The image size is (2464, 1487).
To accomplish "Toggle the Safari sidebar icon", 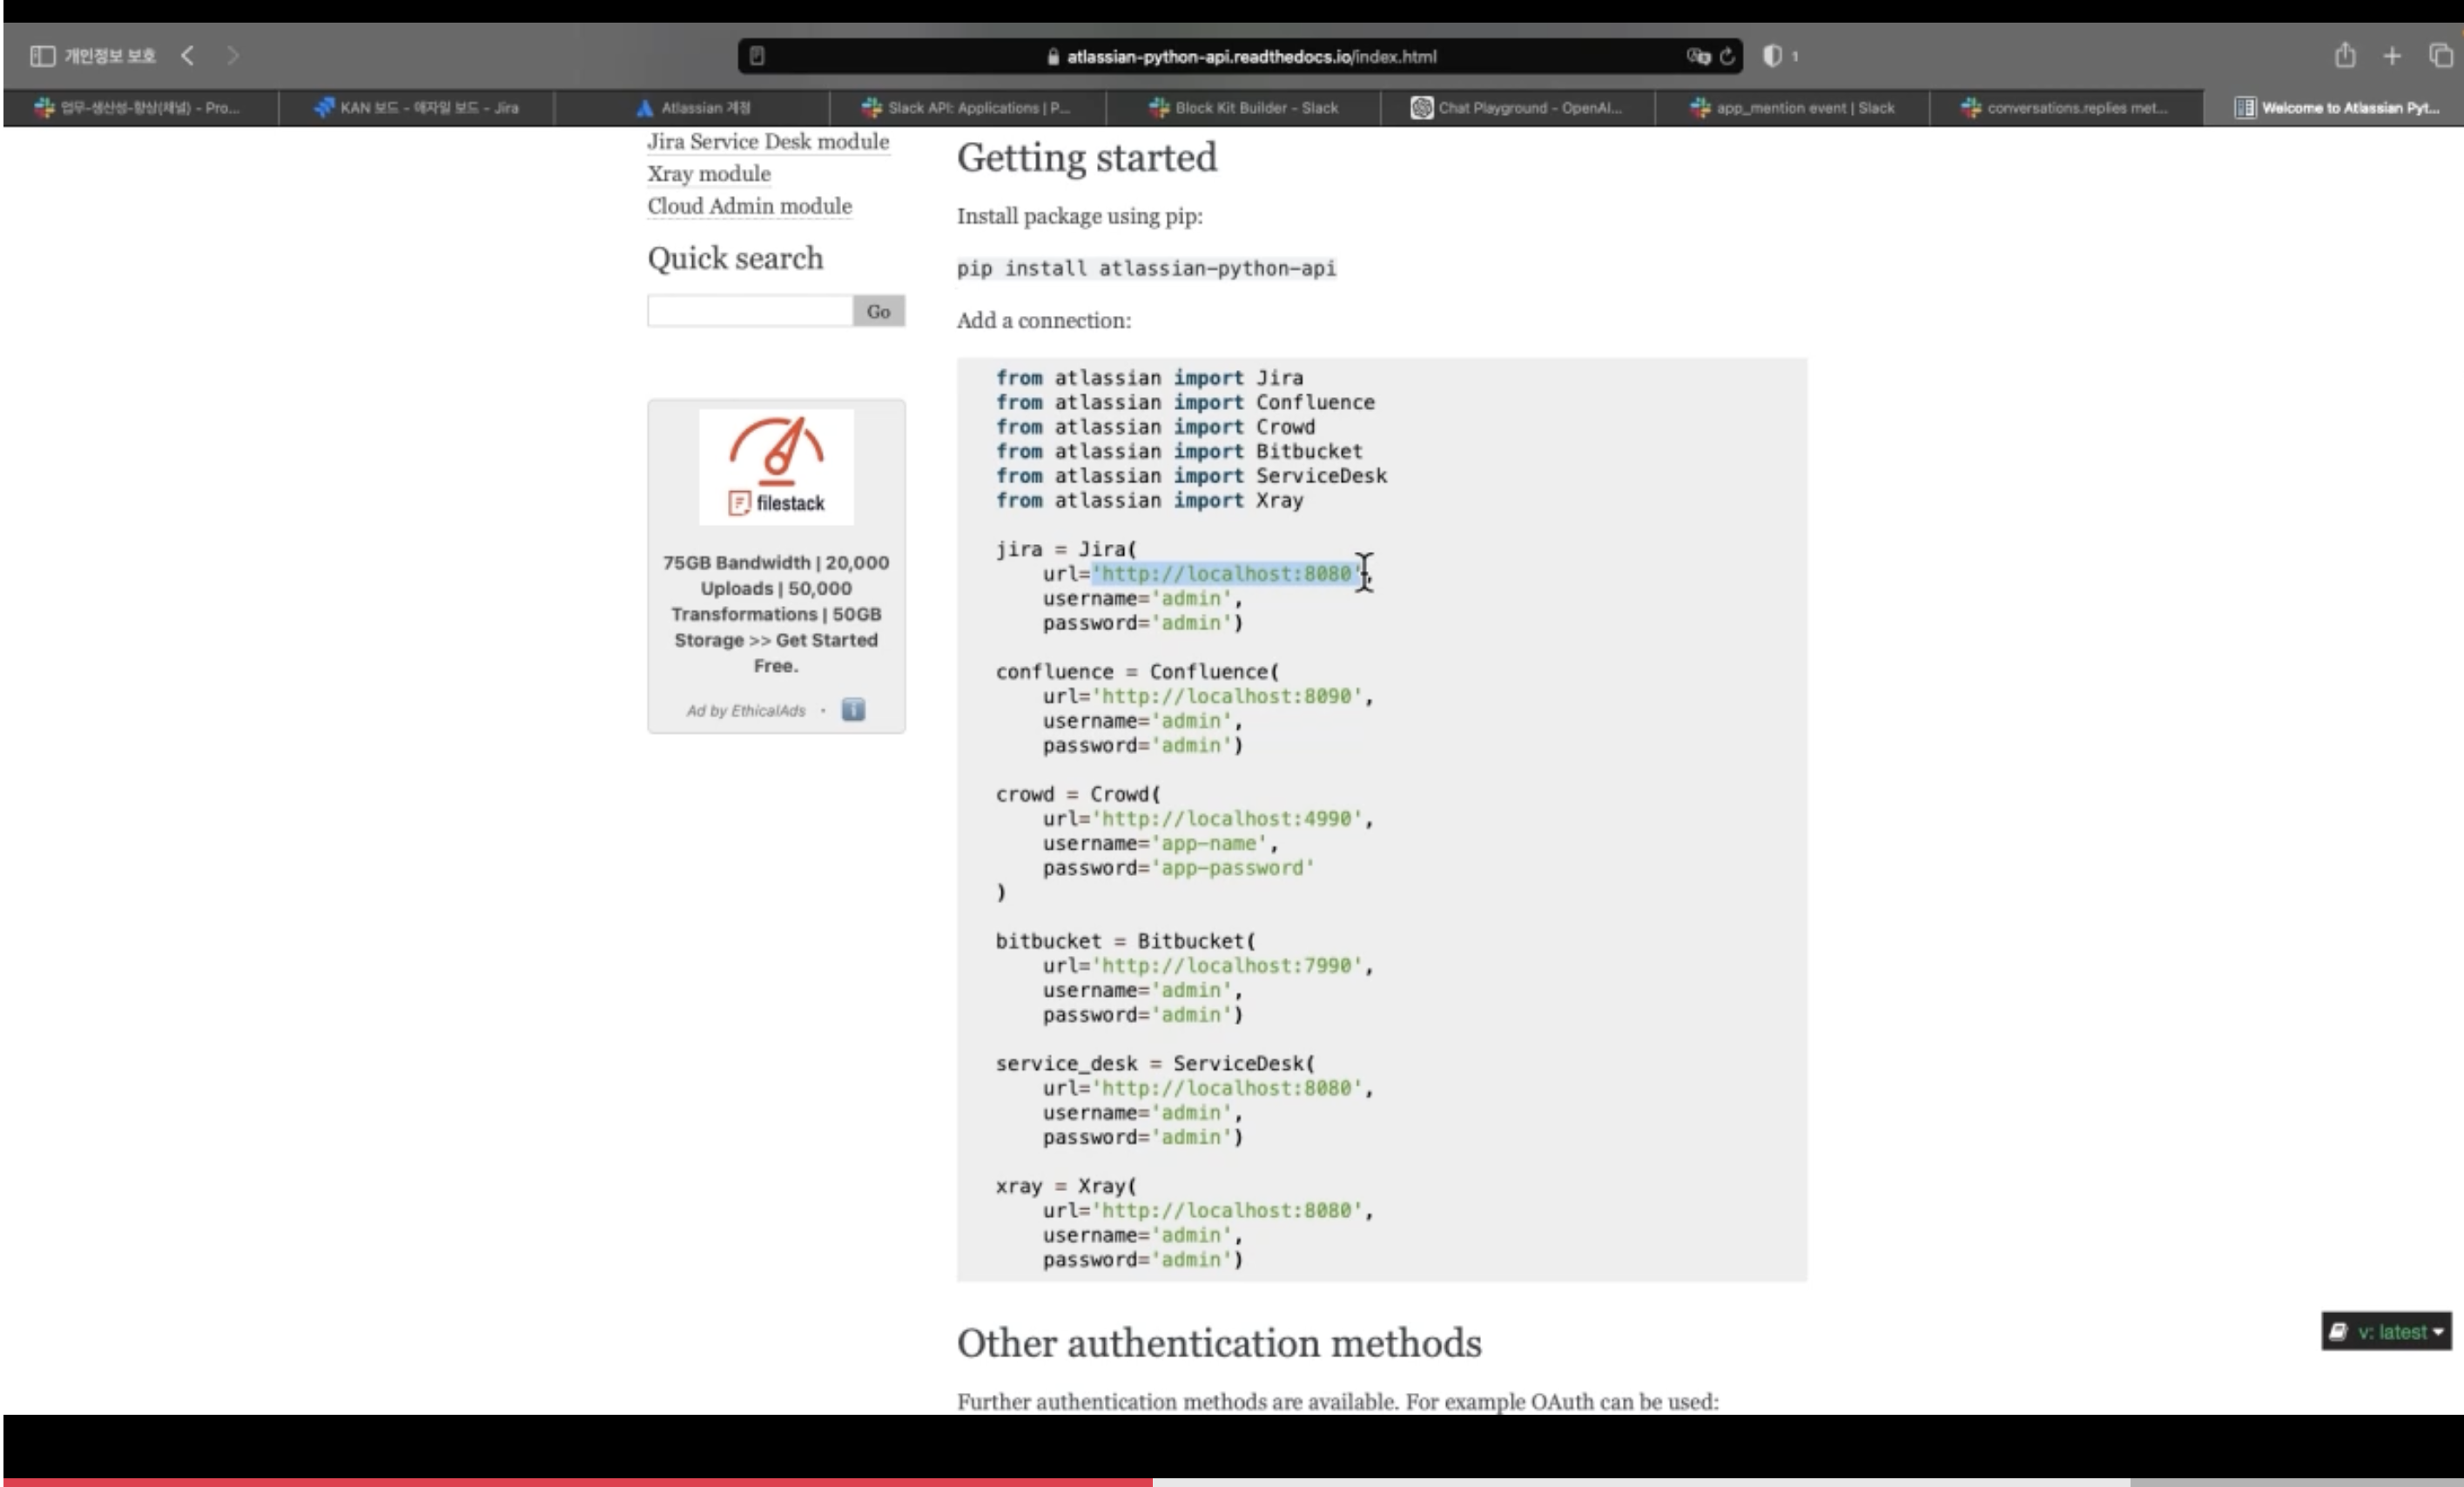I will coord(42,56).
